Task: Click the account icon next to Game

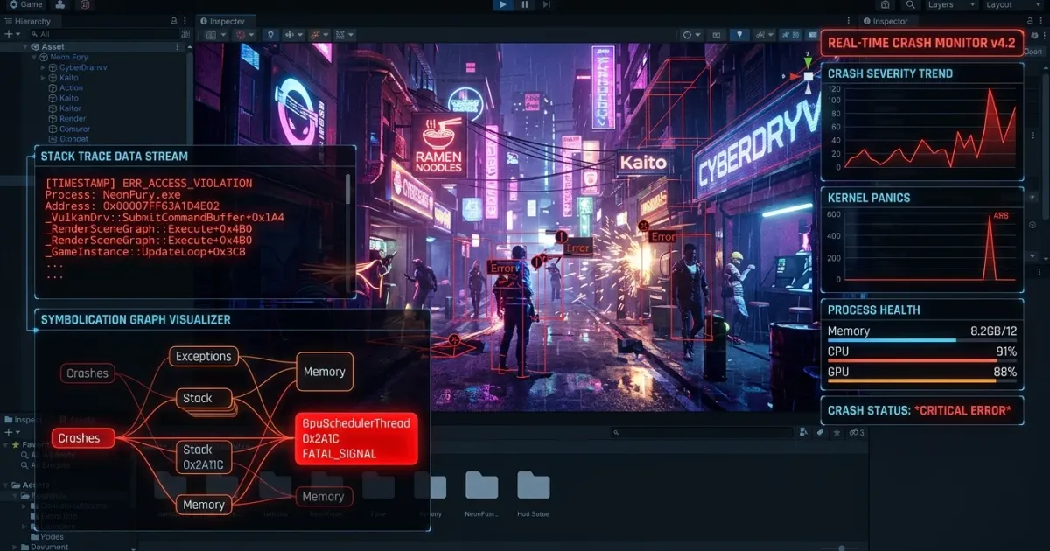Action: [60, 5]
